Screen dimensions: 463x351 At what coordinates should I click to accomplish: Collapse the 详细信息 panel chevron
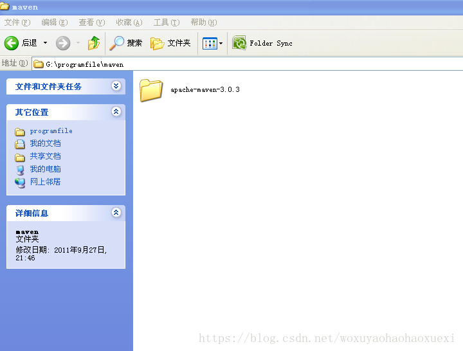[x=116, y=213]
